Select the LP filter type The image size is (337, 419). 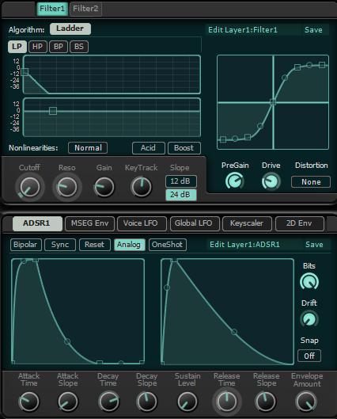click(17, 47)
